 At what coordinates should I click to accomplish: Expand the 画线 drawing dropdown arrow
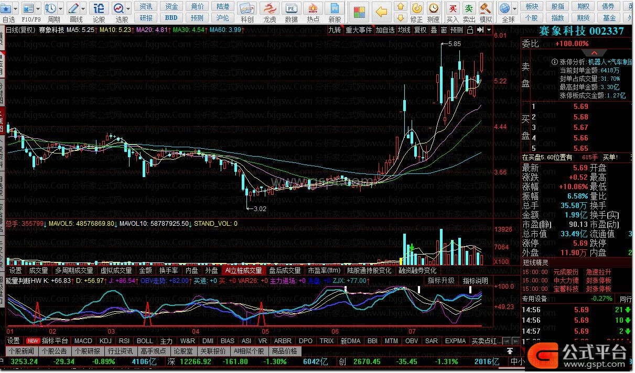[x=84, y=8]
